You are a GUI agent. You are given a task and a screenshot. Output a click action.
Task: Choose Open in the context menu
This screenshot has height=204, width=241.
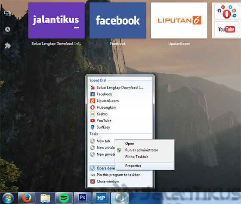[145, 144]
